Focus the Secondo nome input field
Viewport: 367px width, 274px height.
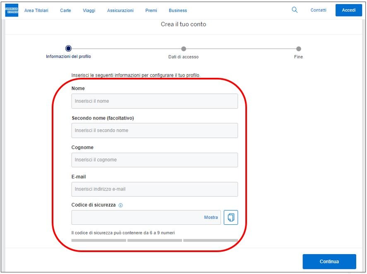coord(154,130)
